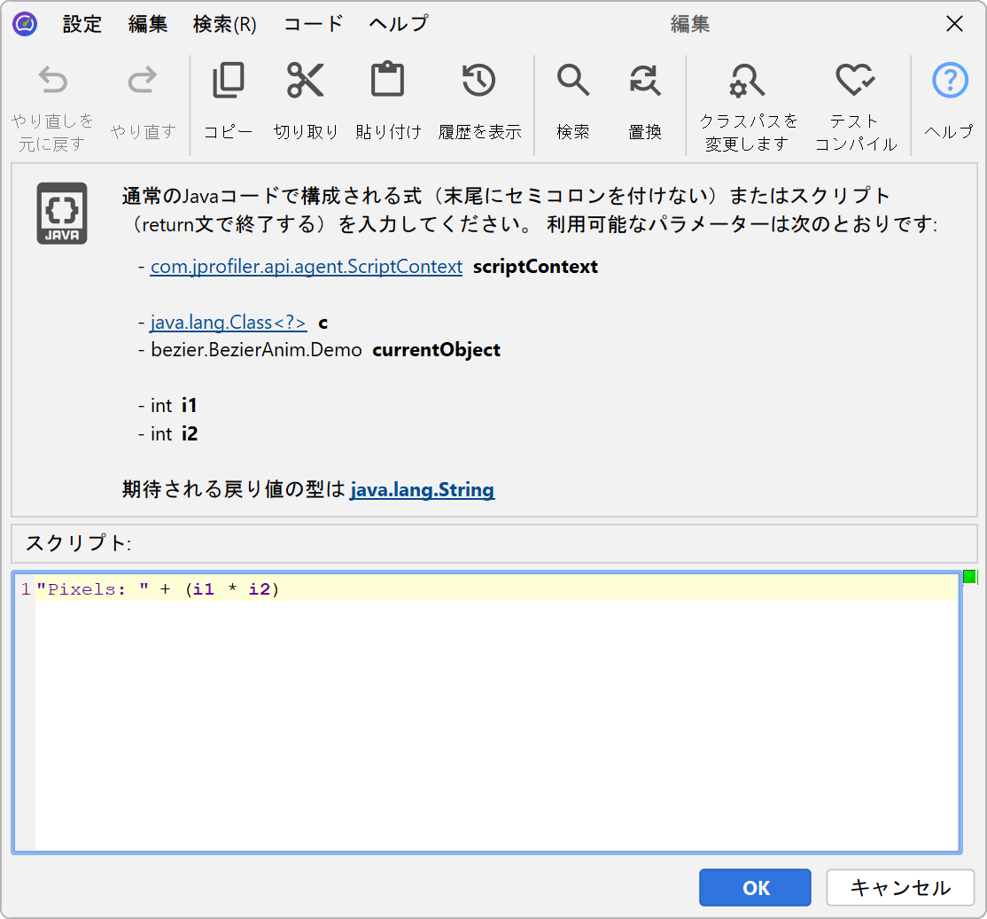Run test compile (テストコンパイル)
This screenshot has height=919, width=987.
coord(855,82)
